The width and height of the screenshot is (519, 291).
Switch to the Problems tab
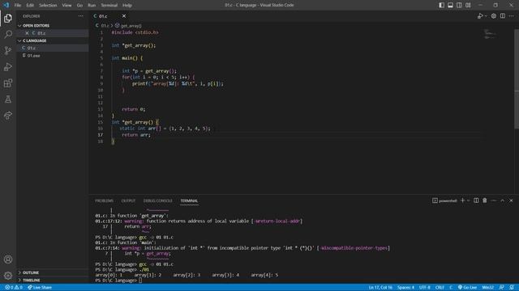104,200
